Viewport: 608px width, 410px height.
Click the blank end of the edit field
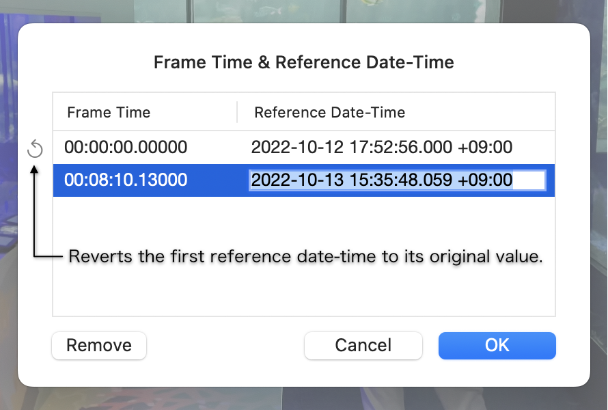(x=529, y=180)
